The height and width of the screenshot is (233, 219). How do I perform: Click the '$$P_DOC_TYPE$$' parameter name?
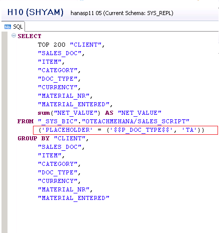tap(141, 130)
